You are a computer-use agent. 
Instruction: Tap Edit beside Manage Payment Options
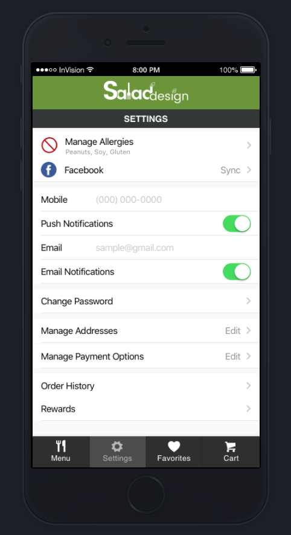point(232,356)
